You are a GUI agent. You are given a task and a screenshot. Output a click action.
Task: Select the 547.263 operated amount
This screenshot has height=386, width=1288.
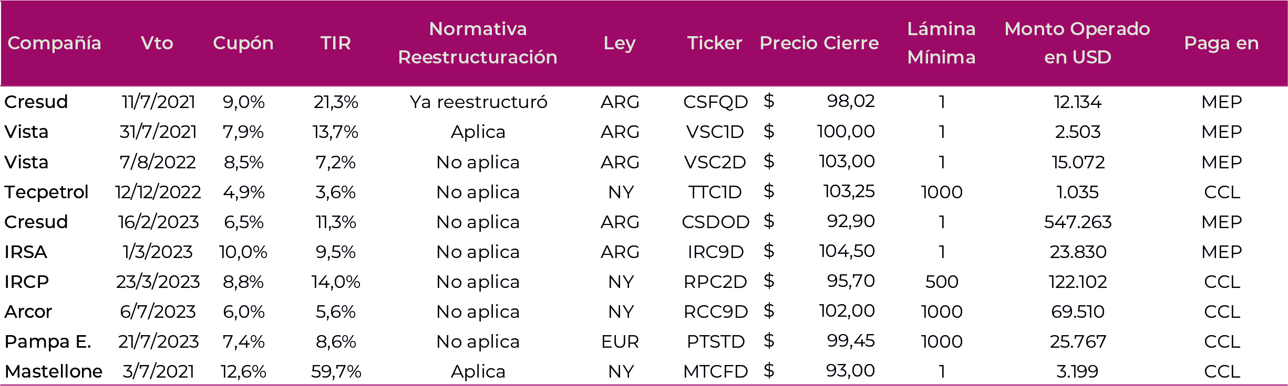[x=1077, y=222]
